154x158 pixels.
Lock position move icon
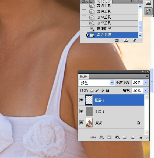(x=102, y=90)
